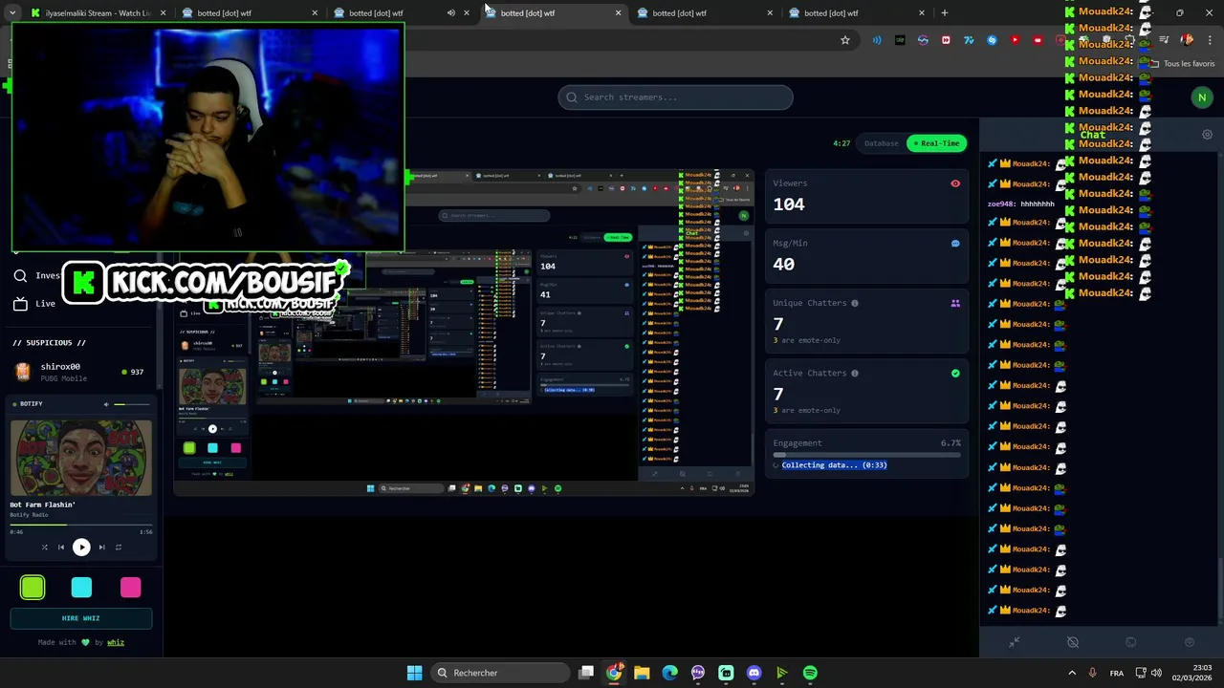The width and height of the screenshot is (1224, 688).
Task: Select the pink theme color swatch
Action: point(130,588)
